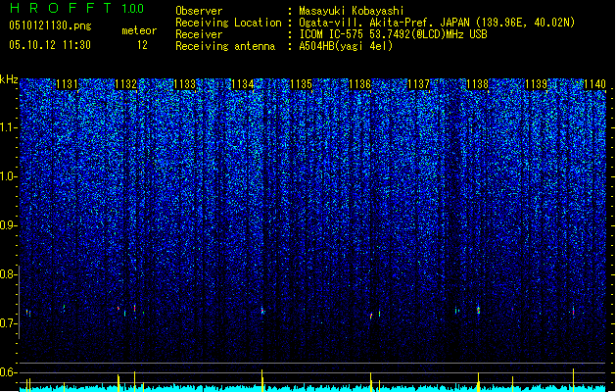Click the Receiving antenna label
This screenshot has width=616, height=392.
[225, 46]
